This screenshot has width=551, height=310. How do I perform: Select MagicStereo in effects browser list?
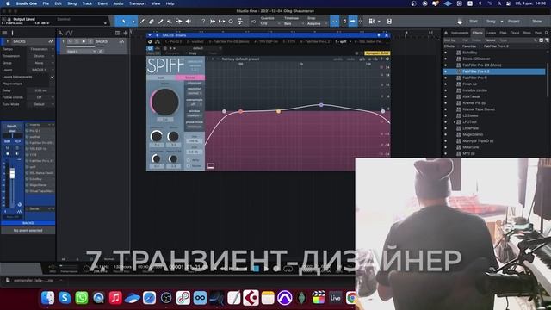(x=473, y=134)
